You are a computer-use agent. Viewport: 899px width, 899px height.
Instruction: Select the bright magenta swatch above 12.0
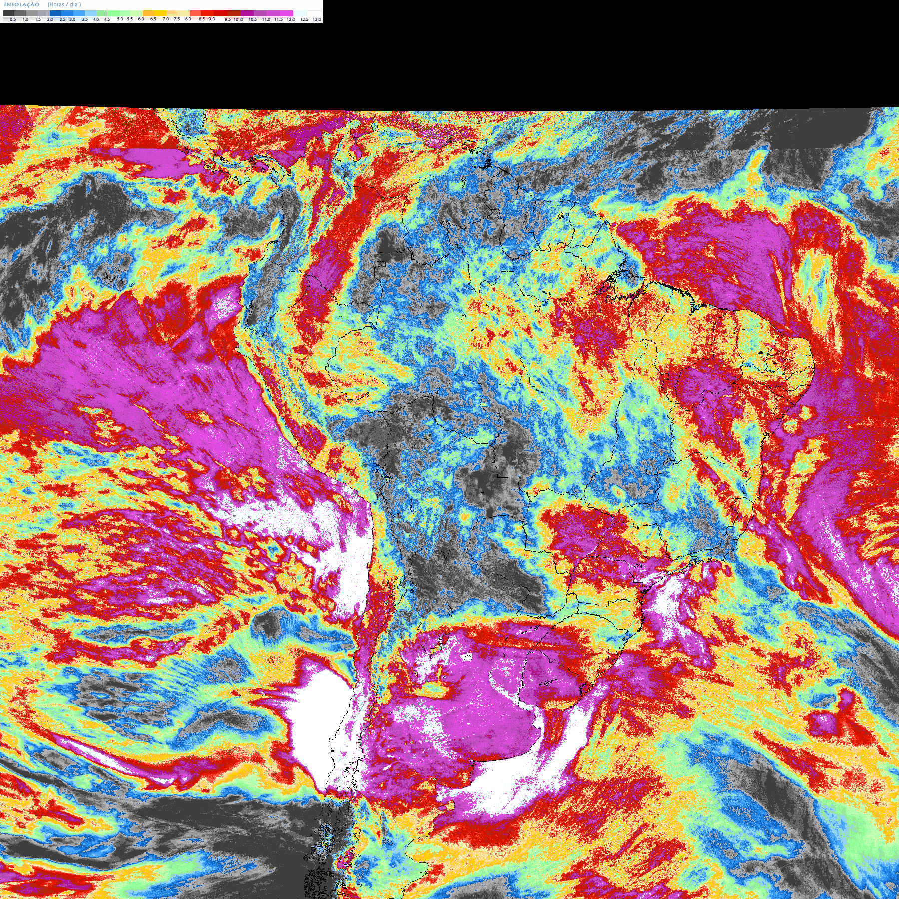point(286,13)
